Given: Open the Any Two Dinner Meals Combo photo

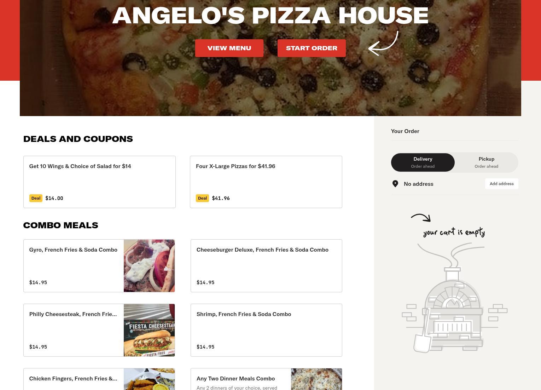Looking at the screenshot, I should click(x=316, y=379).
